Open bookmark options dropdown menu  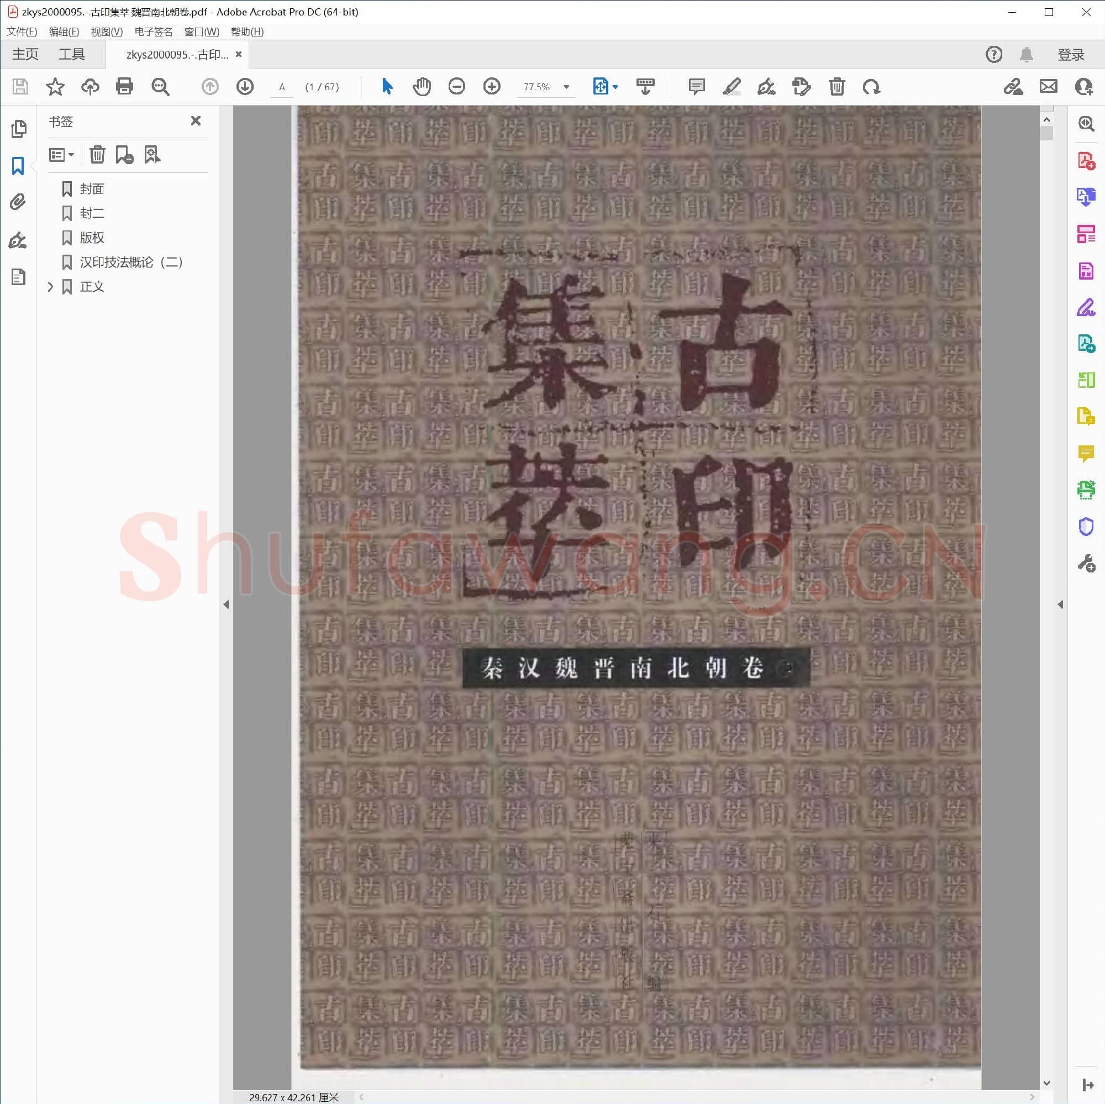point(61,155)
